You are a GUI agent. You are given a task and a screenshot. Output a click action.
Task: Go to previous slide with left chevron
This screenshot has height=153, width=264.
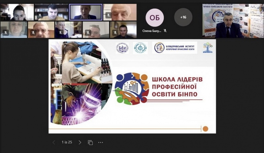(54, 142)
